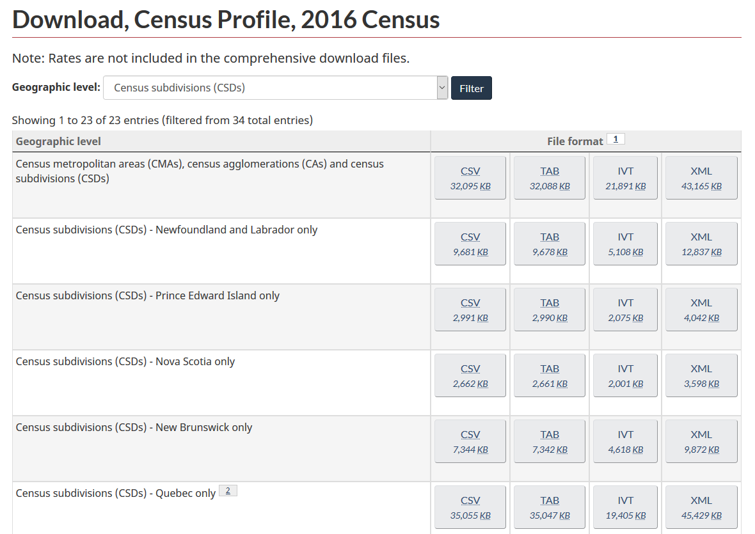This screenshot has height=534, width=755.
Task: Click 'Census subdivisions (CSDs) - Quebec only' row label
Action: click(116, 493)
